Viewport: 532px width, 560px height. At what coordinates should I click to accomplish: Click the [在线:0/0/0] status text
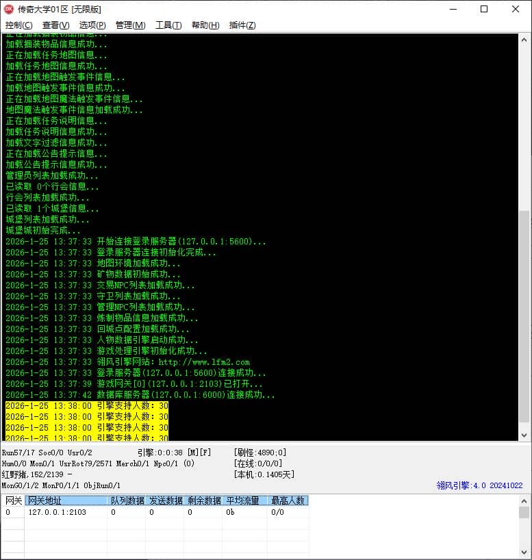coord(258,463)
